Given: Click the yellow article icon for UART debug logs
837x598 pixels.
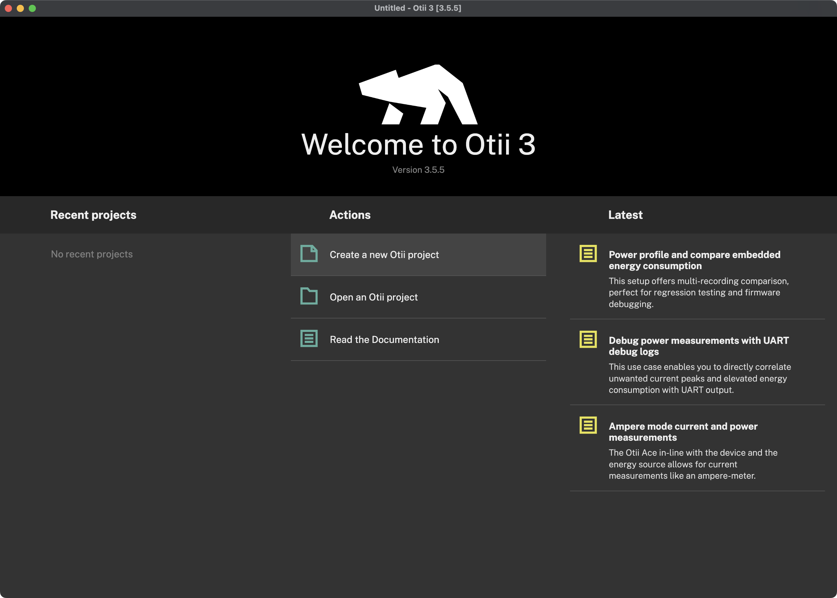Looking at the screenshot, I should 588,339.
